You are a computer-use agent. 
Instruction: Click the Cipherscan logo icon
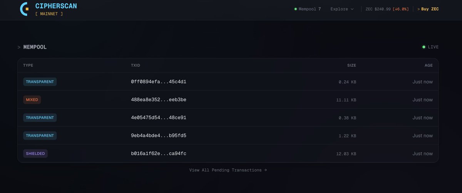(24, 9)
